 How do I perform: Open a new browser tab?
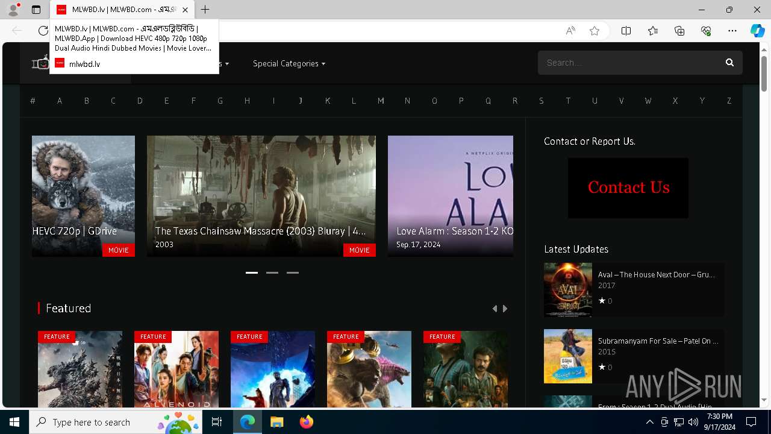point(205,10)
